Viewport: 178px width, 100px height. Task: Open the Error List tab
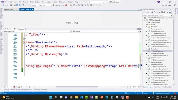coord(6,90)
